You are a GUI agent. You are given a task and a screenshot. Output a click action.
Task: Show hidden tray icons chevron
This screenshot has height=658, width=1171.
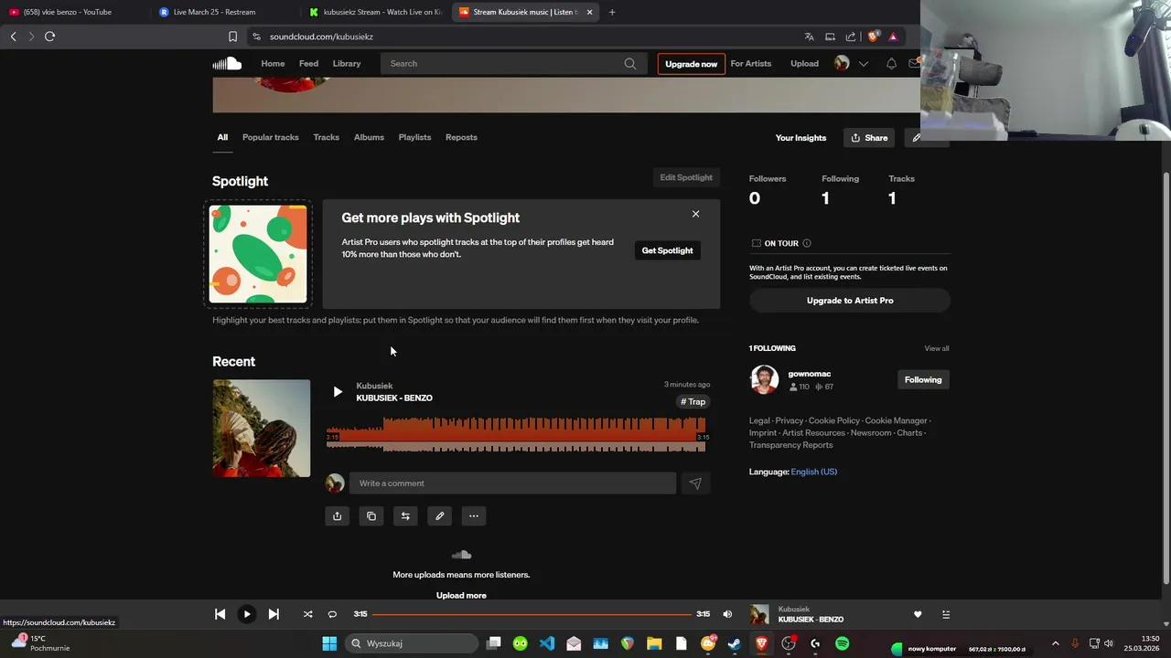click(x=1055, y=643)
